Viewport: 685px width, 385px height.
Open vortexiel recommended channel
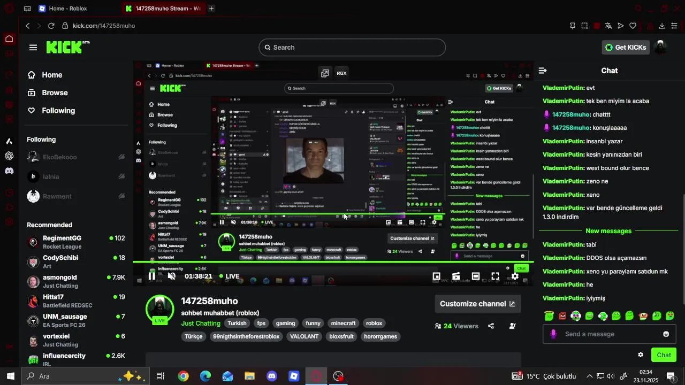[76, 340]
